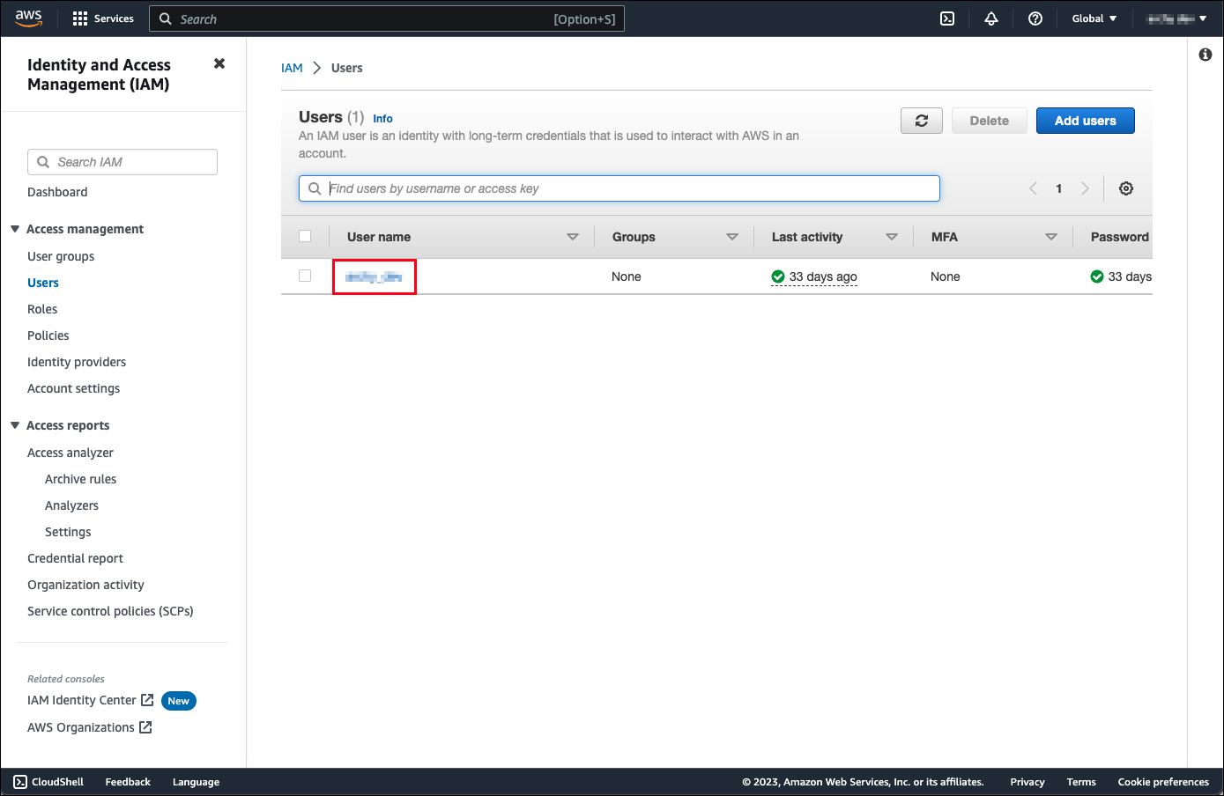Open the blurred user name link
Screen dimensions: 1224x796
point(374,276)
